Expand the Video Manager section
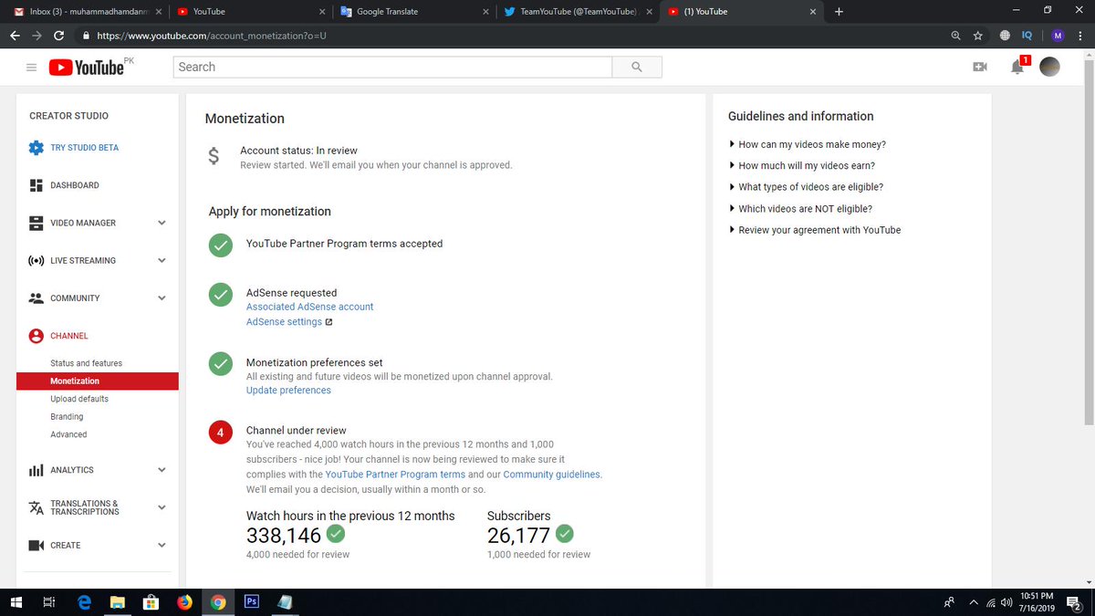Viewport: 1095px width, 616px height. 162,223
